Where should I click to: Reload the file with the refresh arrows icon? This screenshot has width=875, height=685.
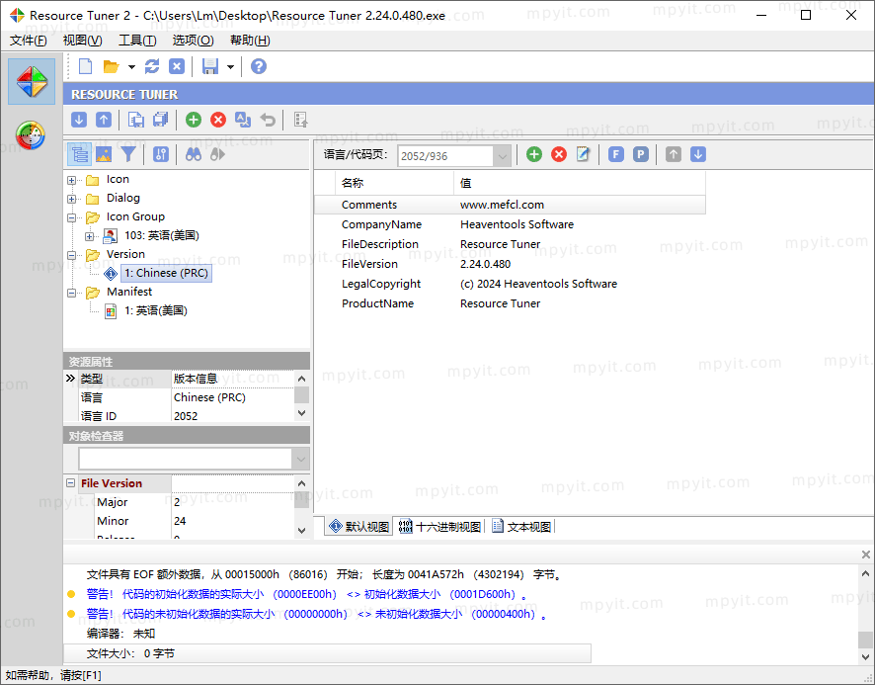pos(152,66)
